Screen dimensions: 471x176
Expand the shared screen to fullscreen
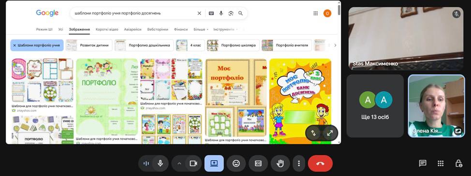click(330, 133)
